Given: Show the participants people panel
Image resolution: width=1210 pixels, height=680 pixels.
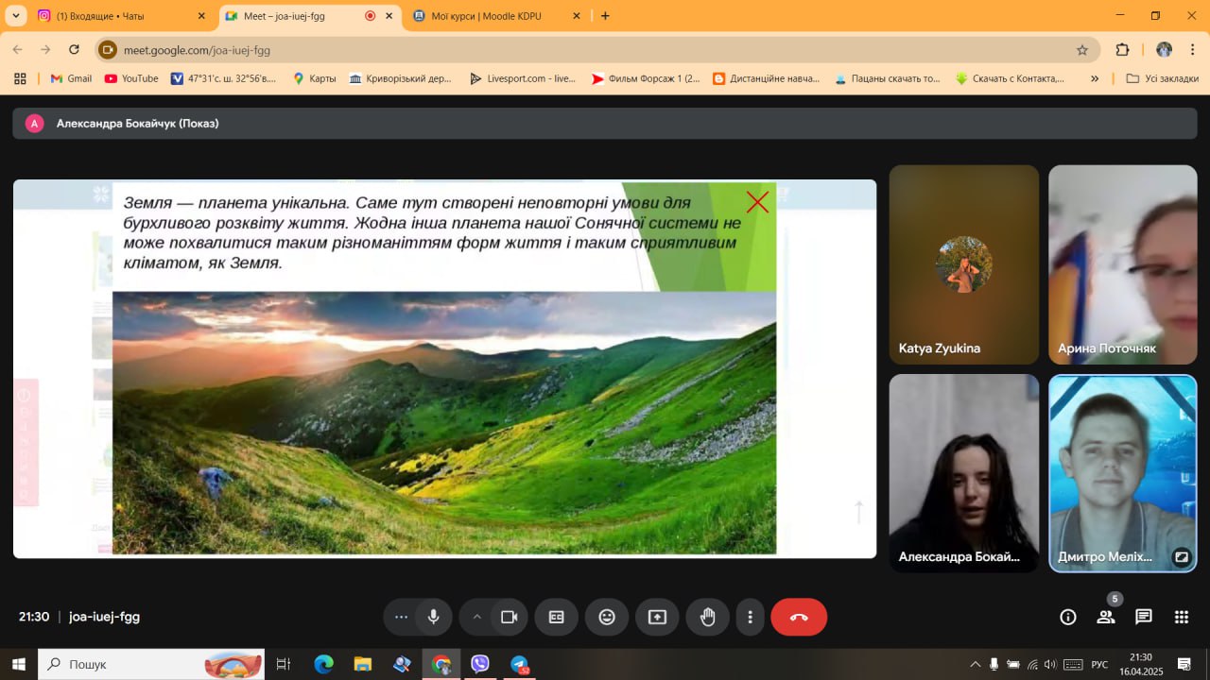Looking at the screenshot, I should click(x=1105, y=617).
